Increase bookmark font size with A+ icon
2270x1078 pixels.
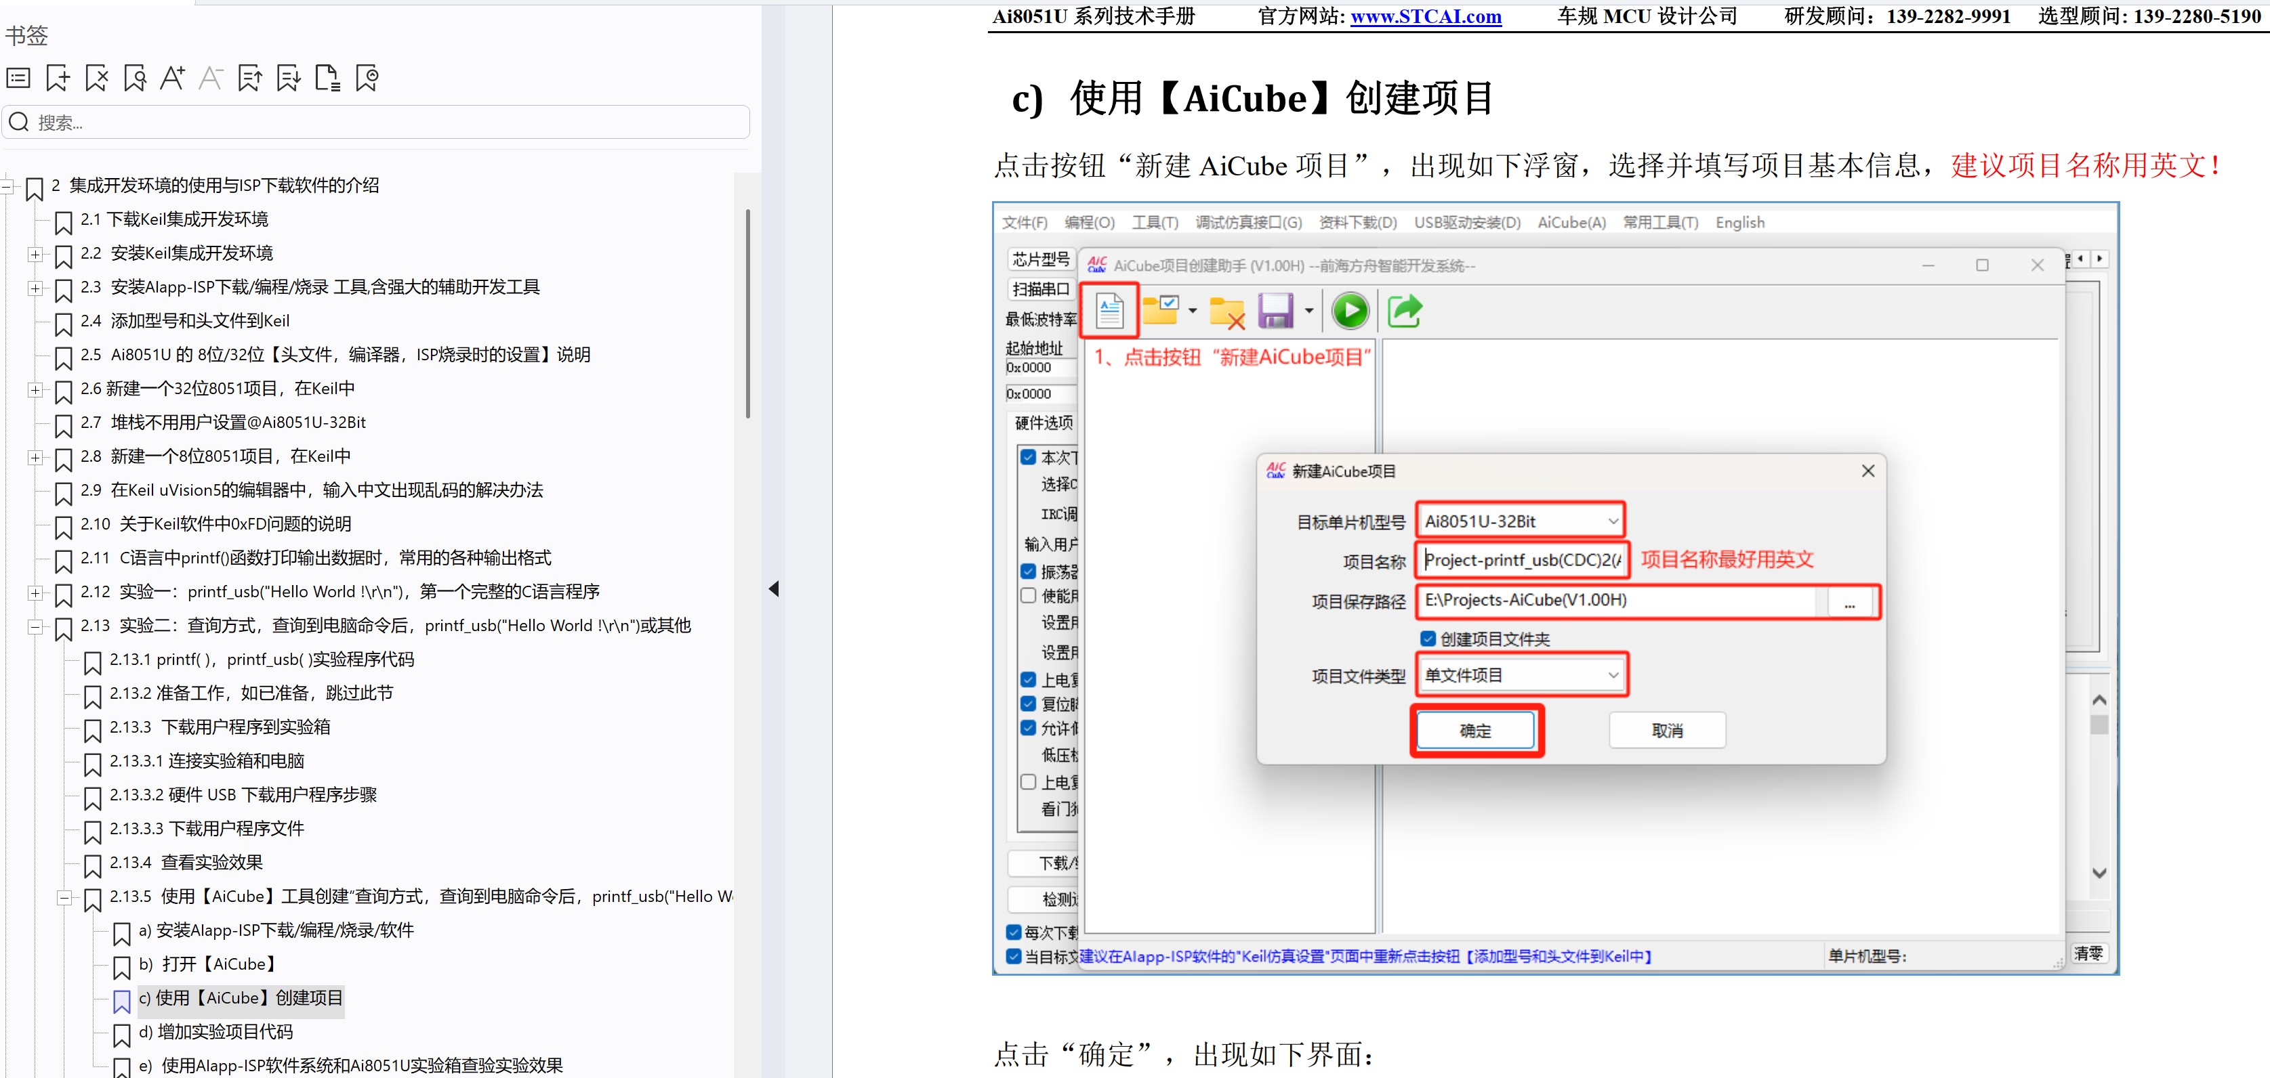coord(173,79)
